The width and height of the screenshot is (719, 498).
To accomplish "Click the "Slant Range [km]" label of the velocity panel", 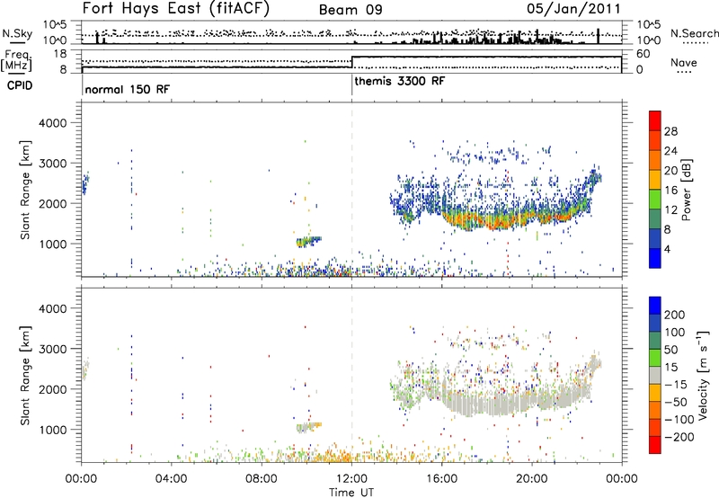I will [25, 375].
